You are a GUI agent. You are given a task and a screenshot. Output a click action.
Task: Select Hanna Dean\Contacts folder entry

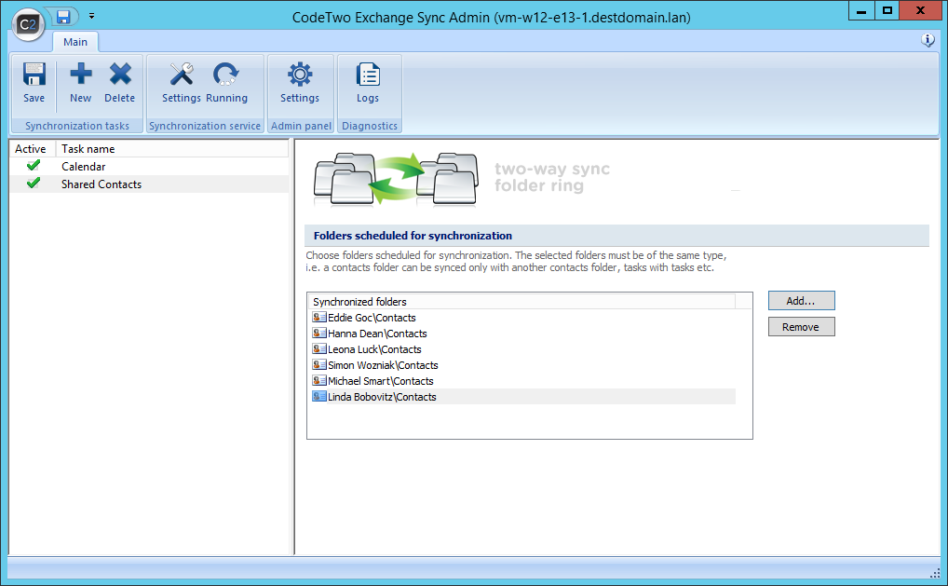[x=523, y=334]
